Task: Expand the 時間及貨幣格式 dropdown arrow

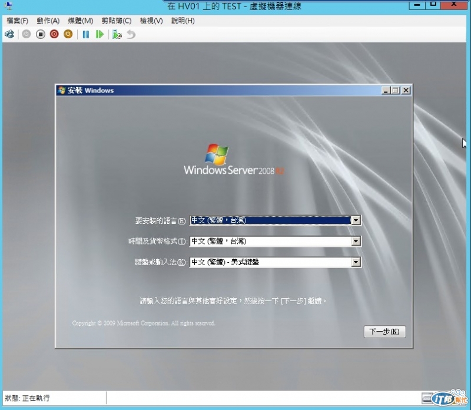Action: (x=356, y=241)
